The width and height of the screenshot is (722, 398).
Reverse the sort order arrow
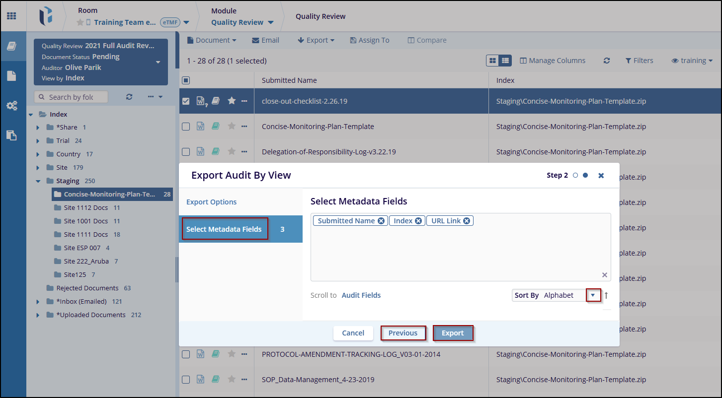606,295
